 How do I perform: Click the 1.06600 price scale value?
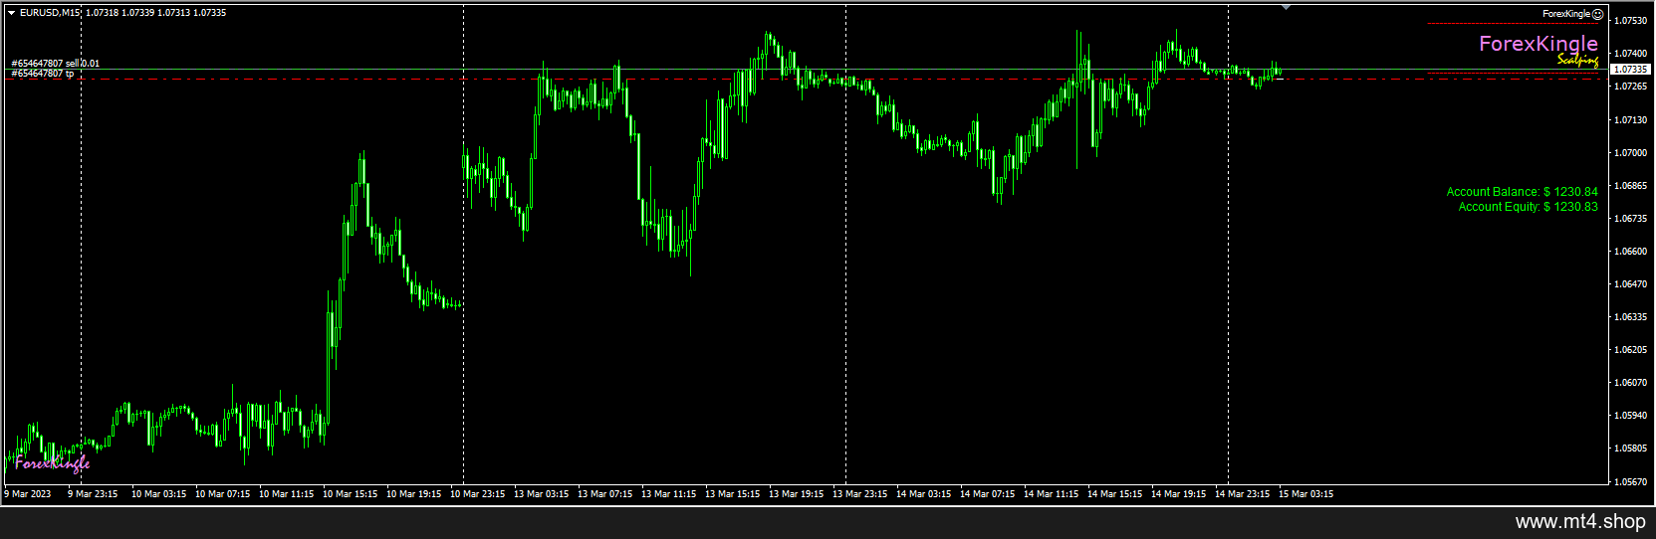pyautogui.click(x=1630, y=252)
